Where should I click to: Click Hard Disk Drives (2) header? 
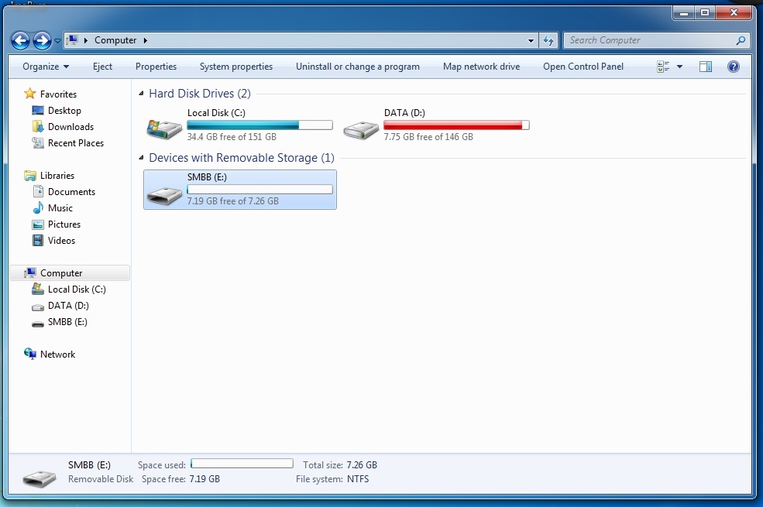tap(200, 94)
